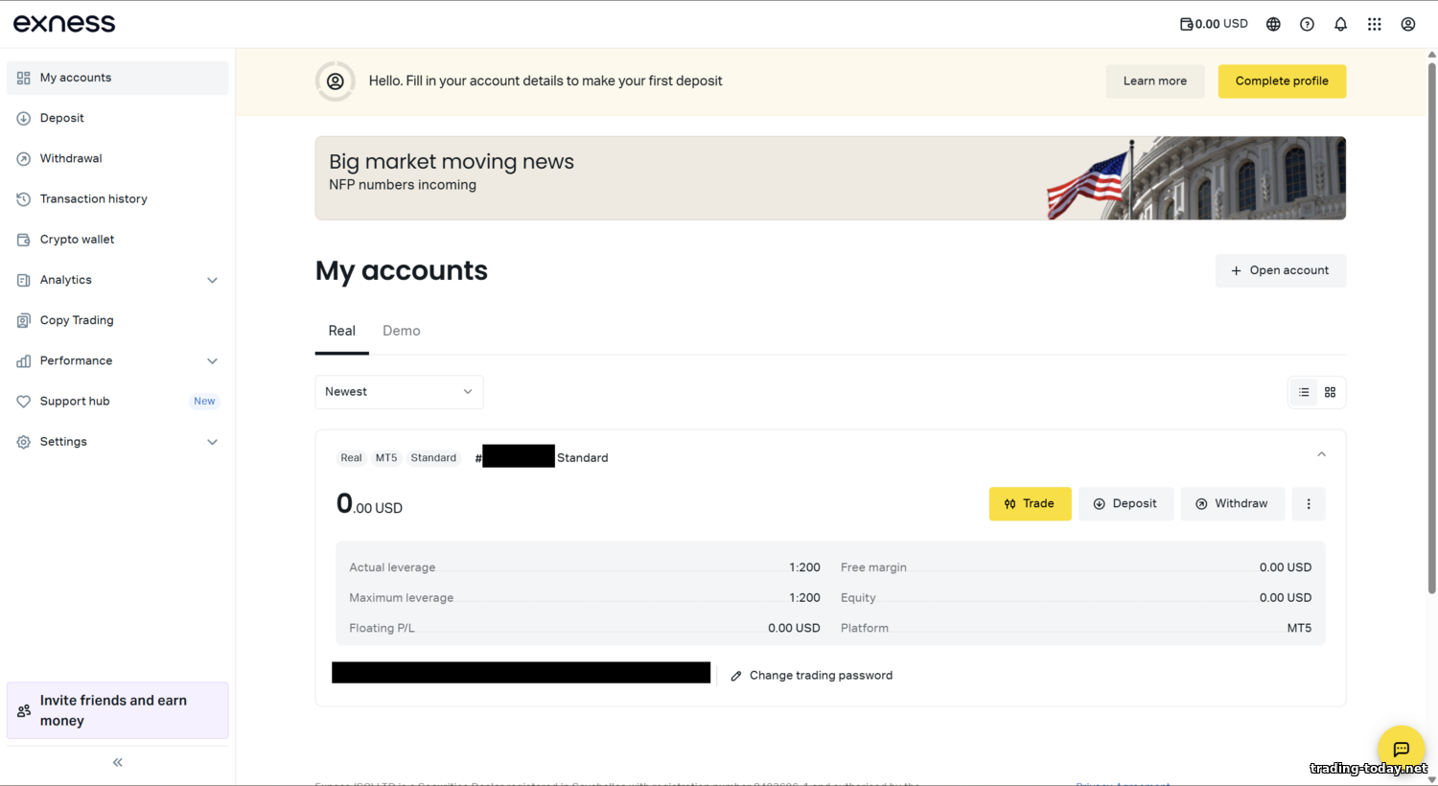Screen dimensions: 1438x786
Task: Open the live chat bubble
Action: click(x=1401, y=748)
